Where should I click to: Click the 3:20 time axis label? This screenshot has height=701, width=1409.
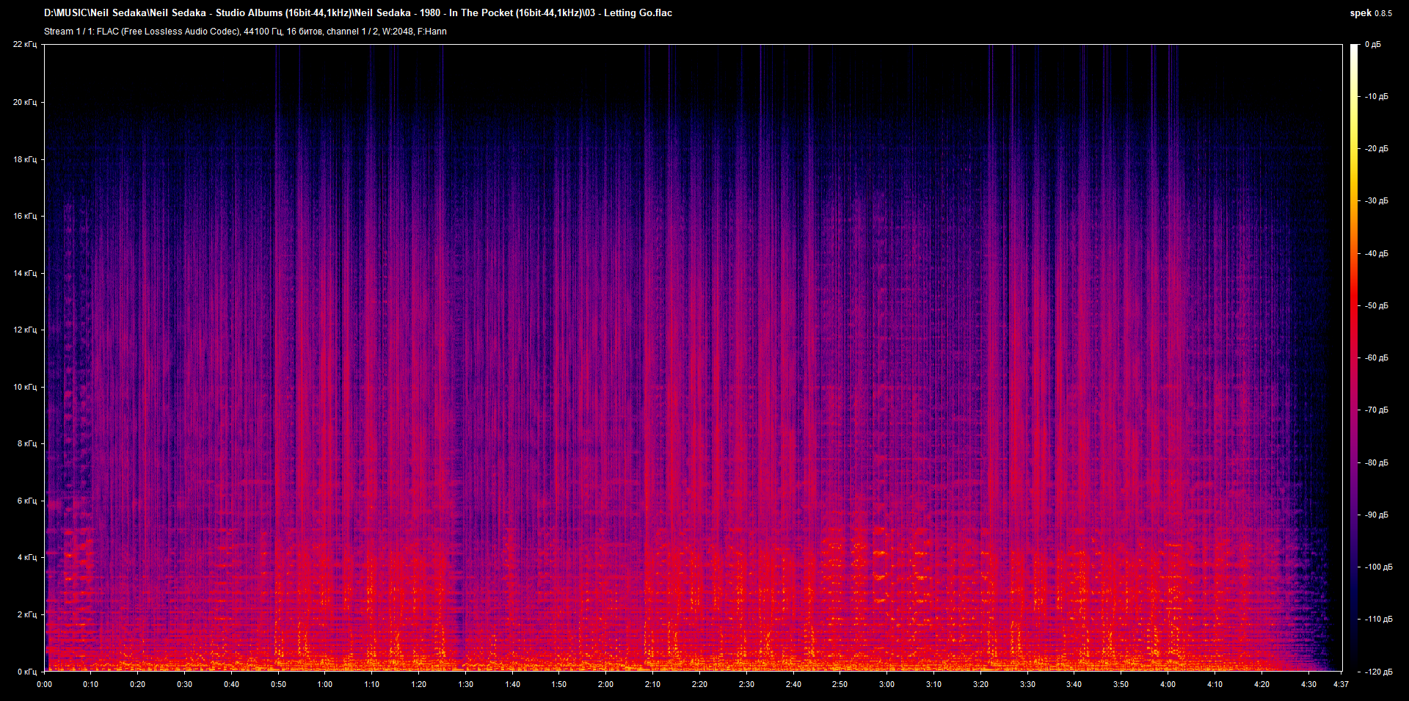(x=980, y=684)
